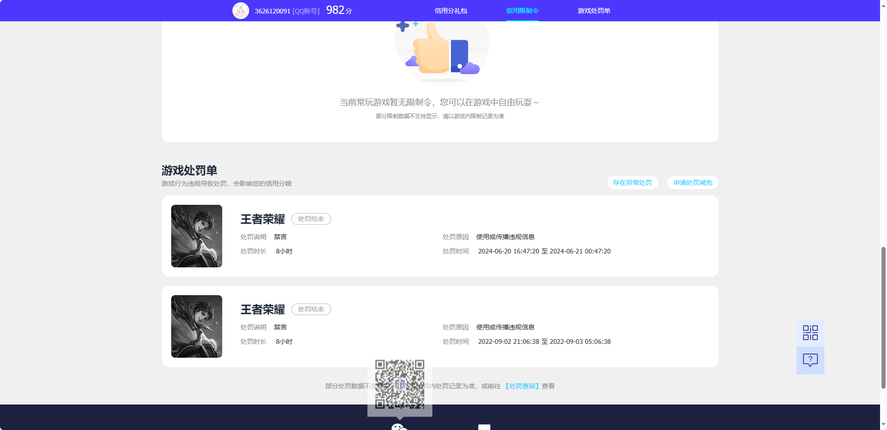Click the WeChat icon in footer
Screen dimensions: 887x430
pyautogui.click(x=399, y=427)
